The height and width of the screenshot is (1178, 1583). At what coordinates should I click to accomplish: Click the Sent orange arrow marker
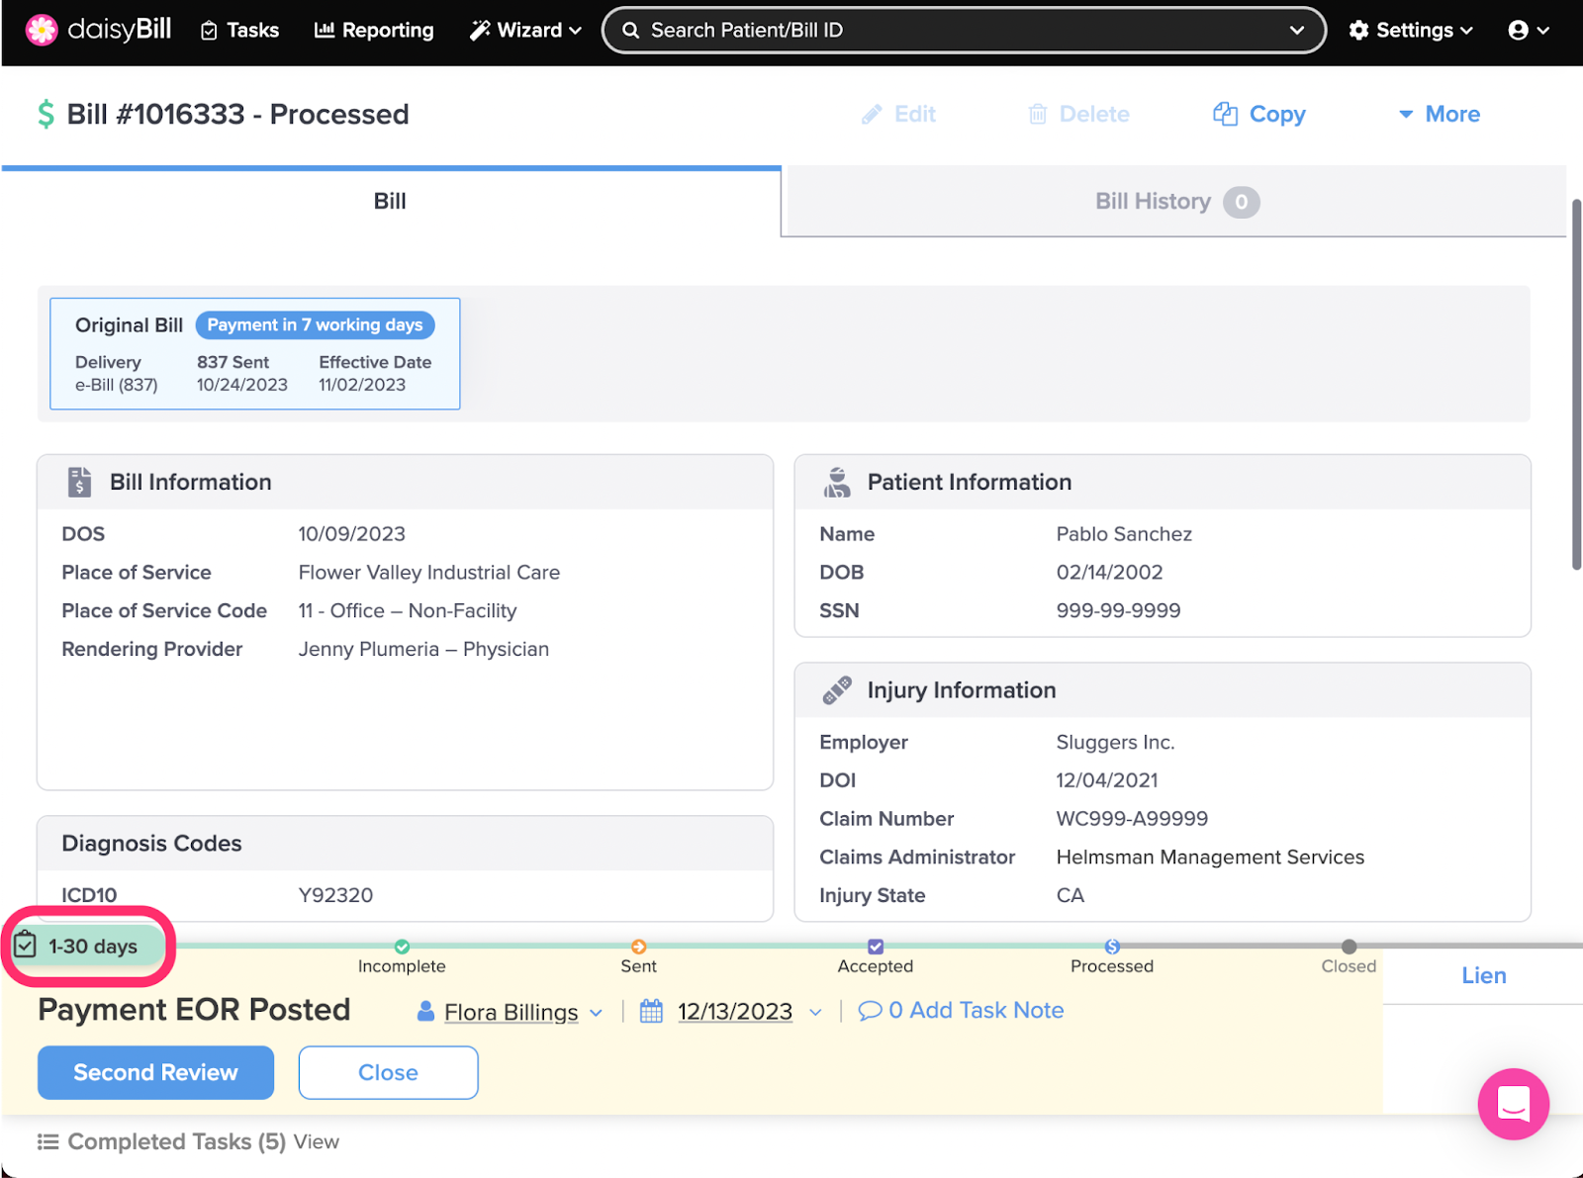(x=639, y=947)
